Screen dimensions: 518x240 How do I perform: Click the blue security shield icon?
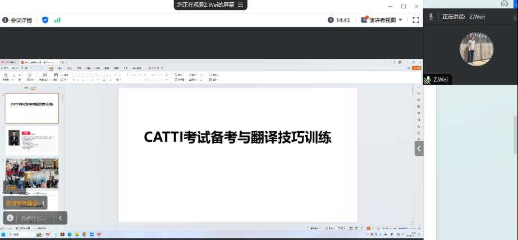45,20
